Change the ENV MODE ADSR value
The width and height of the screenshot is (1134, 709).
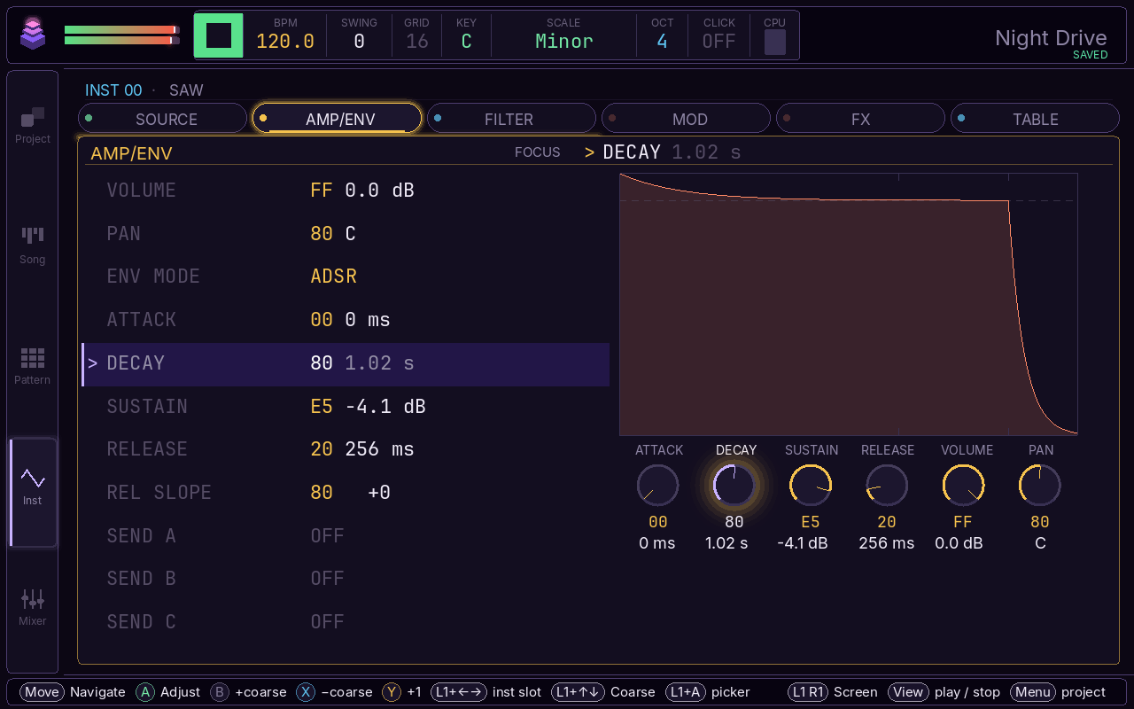click(333, 276)
